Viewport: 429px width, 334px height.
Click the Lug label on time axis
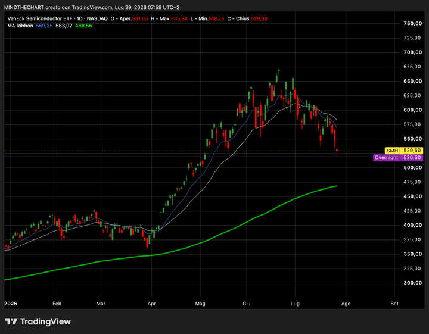[295, 304]
